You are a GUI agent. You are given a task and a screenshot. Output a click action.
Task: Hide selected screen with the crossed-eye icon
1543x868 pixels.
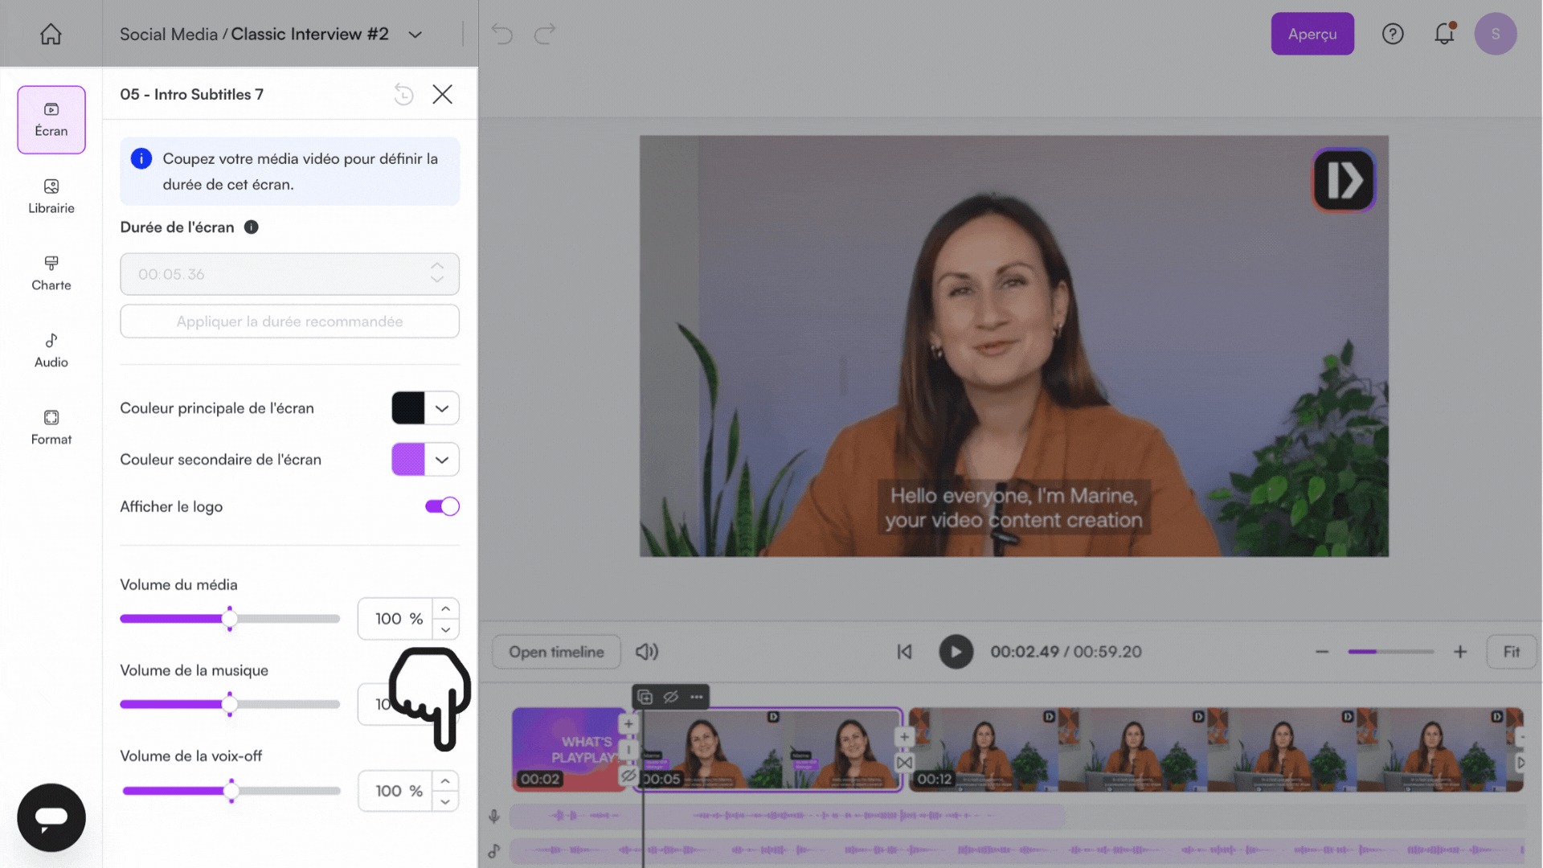coord(671,697)
